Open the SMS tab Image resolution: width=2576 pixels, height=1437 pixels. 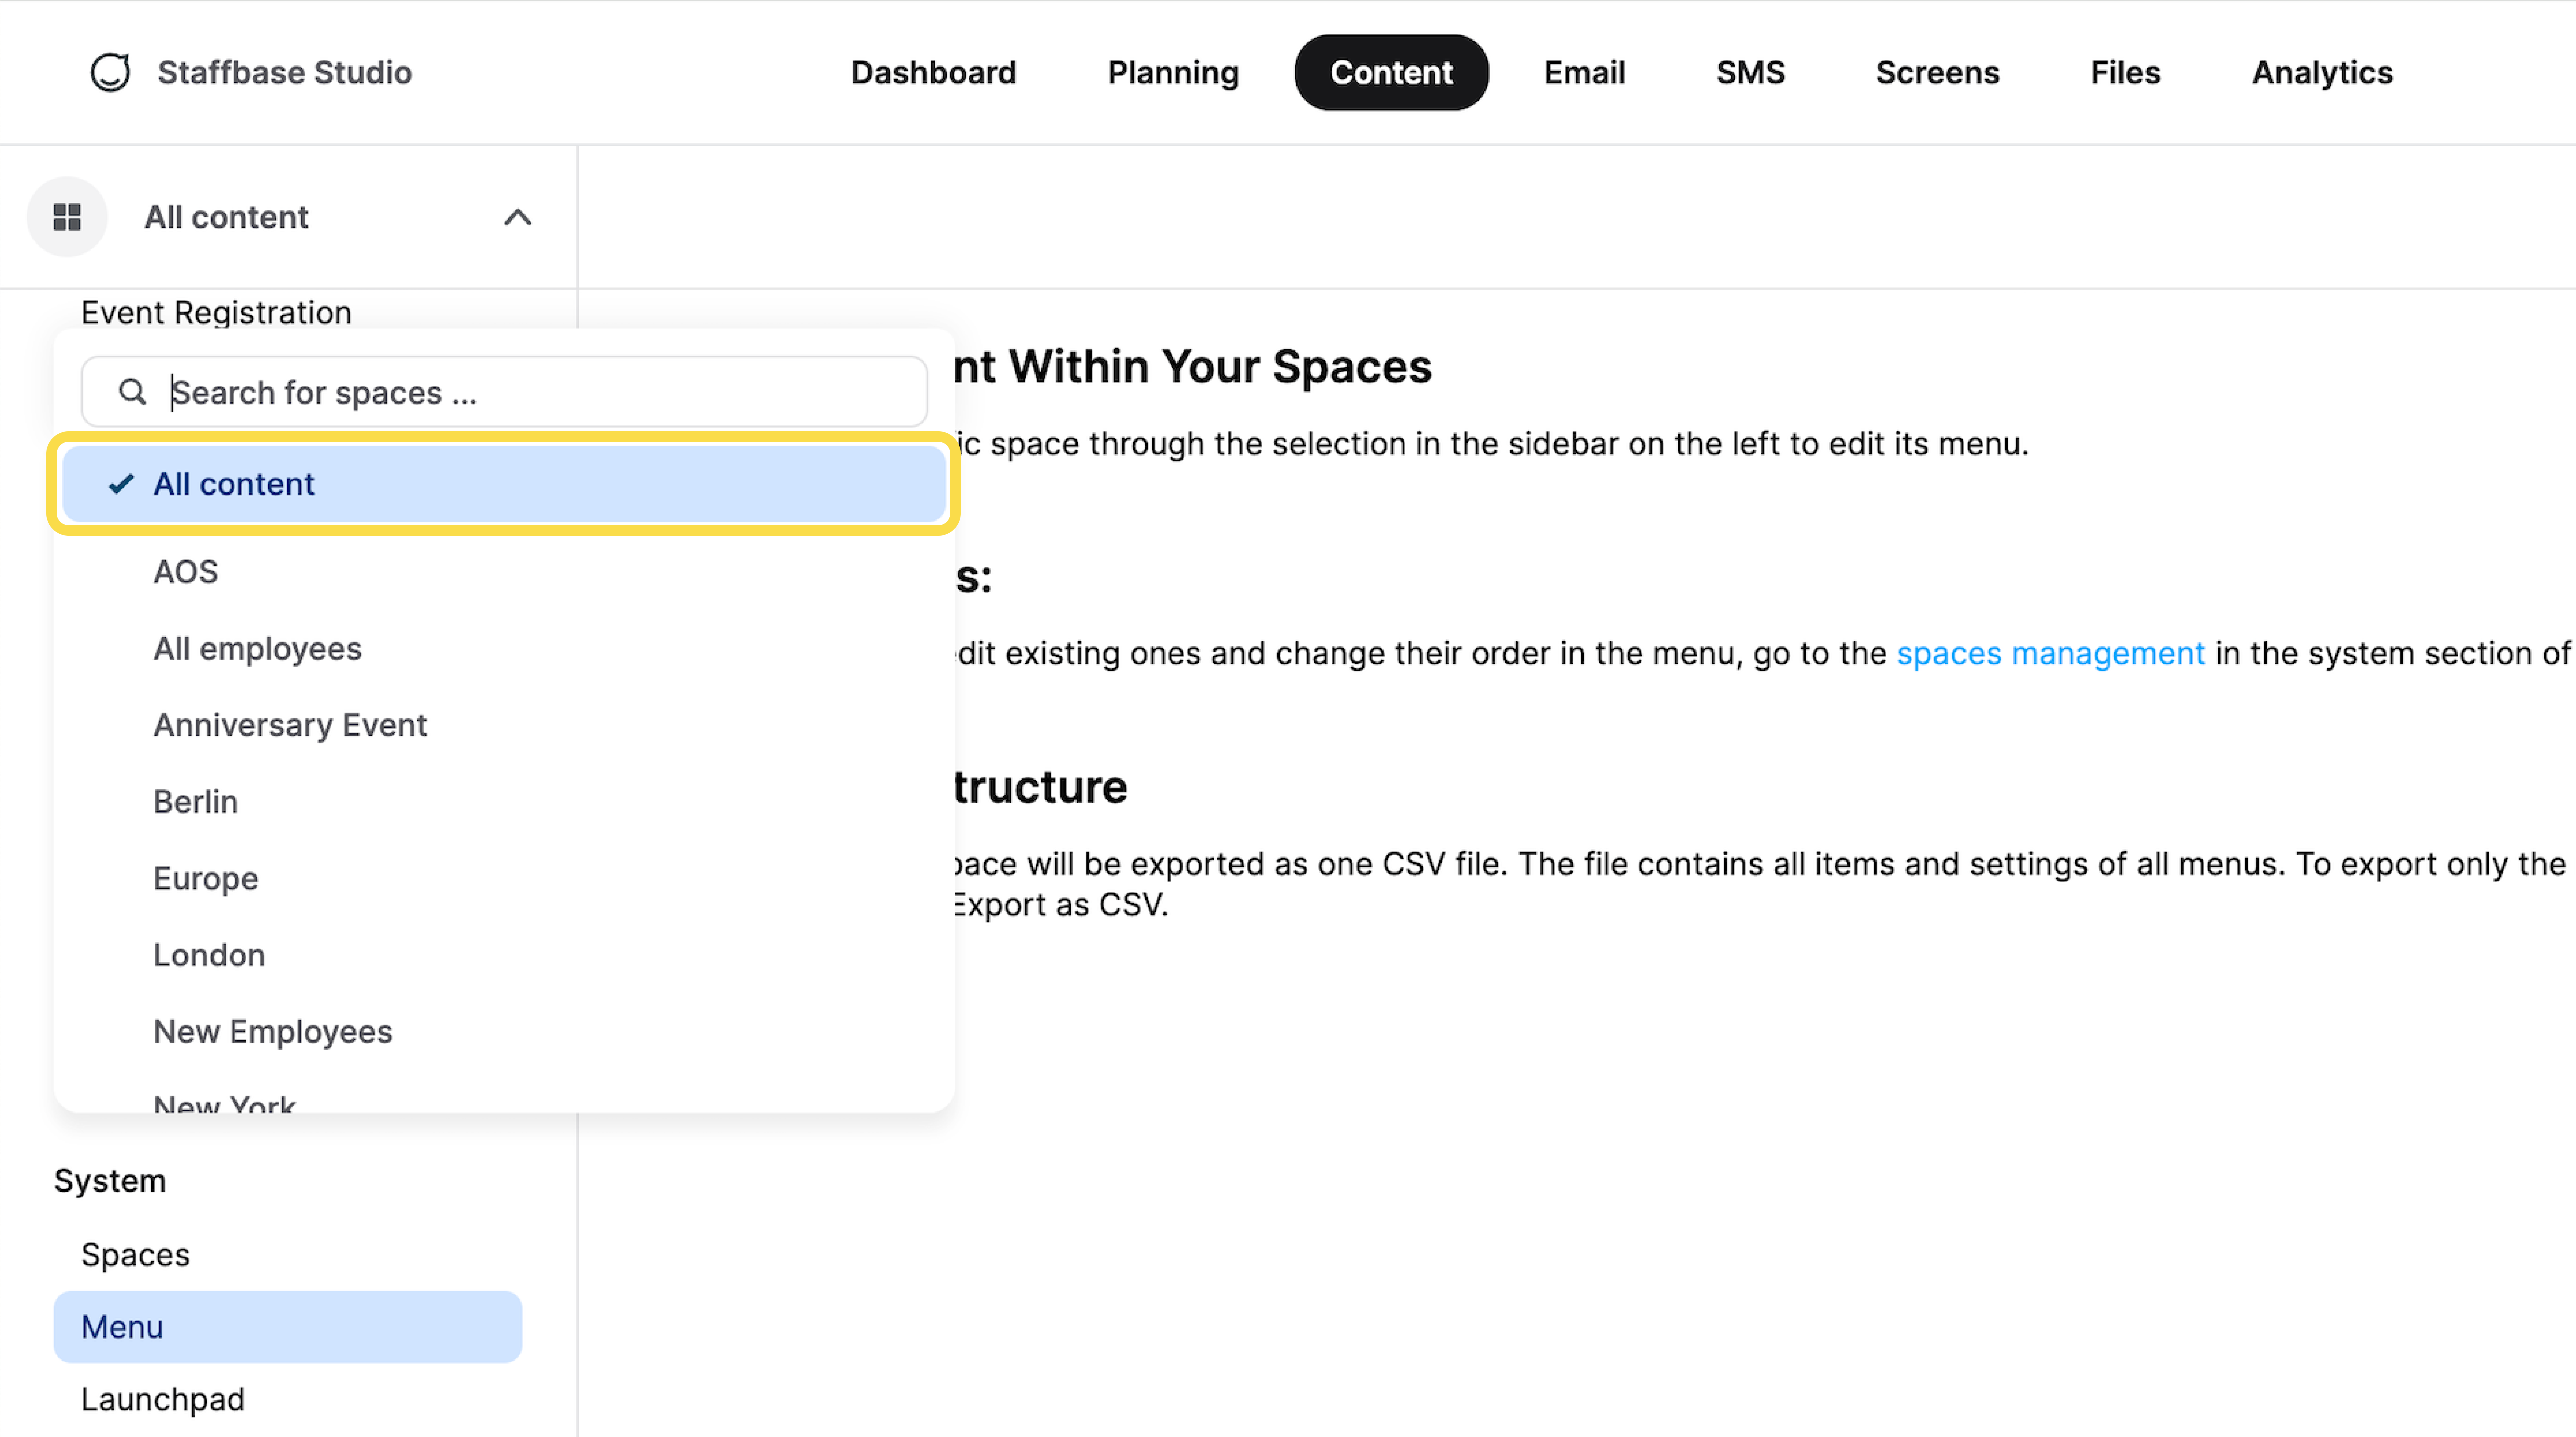1750,72
